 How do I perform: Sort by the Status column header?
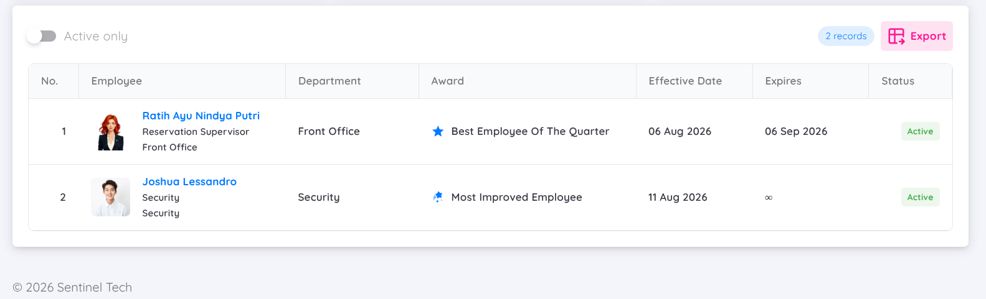(898, 81)
